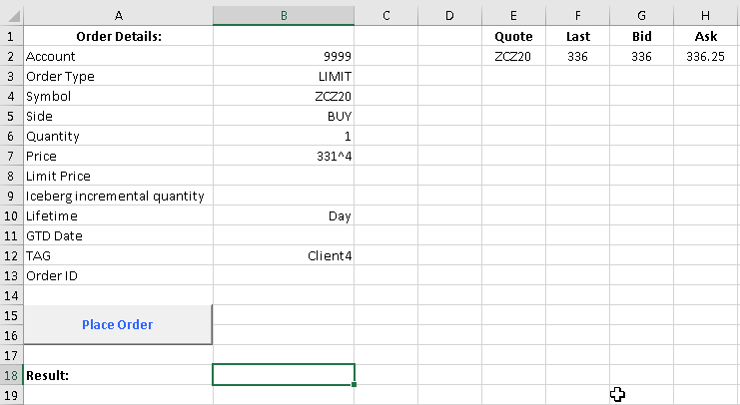
Task: Click the Iceberg incremental quantity label cell
Action: pyautogui.click(x=117, y=197)
